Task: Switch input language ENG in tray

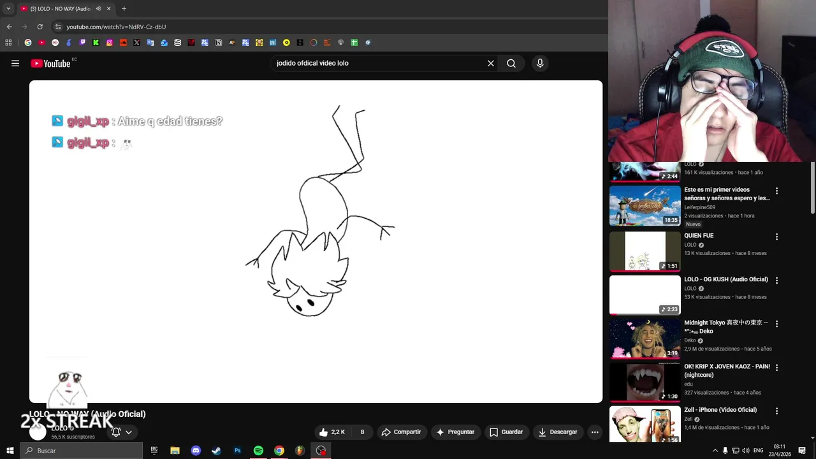Action: point(758,451)
